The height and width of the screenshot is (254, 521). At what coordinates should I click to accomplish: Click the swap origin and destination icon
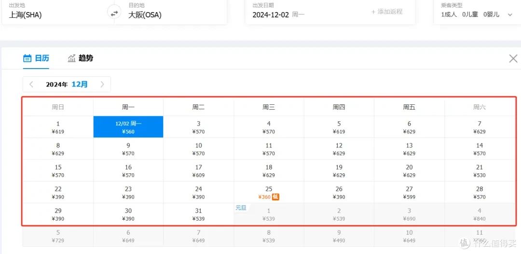[x=114, y=14]
